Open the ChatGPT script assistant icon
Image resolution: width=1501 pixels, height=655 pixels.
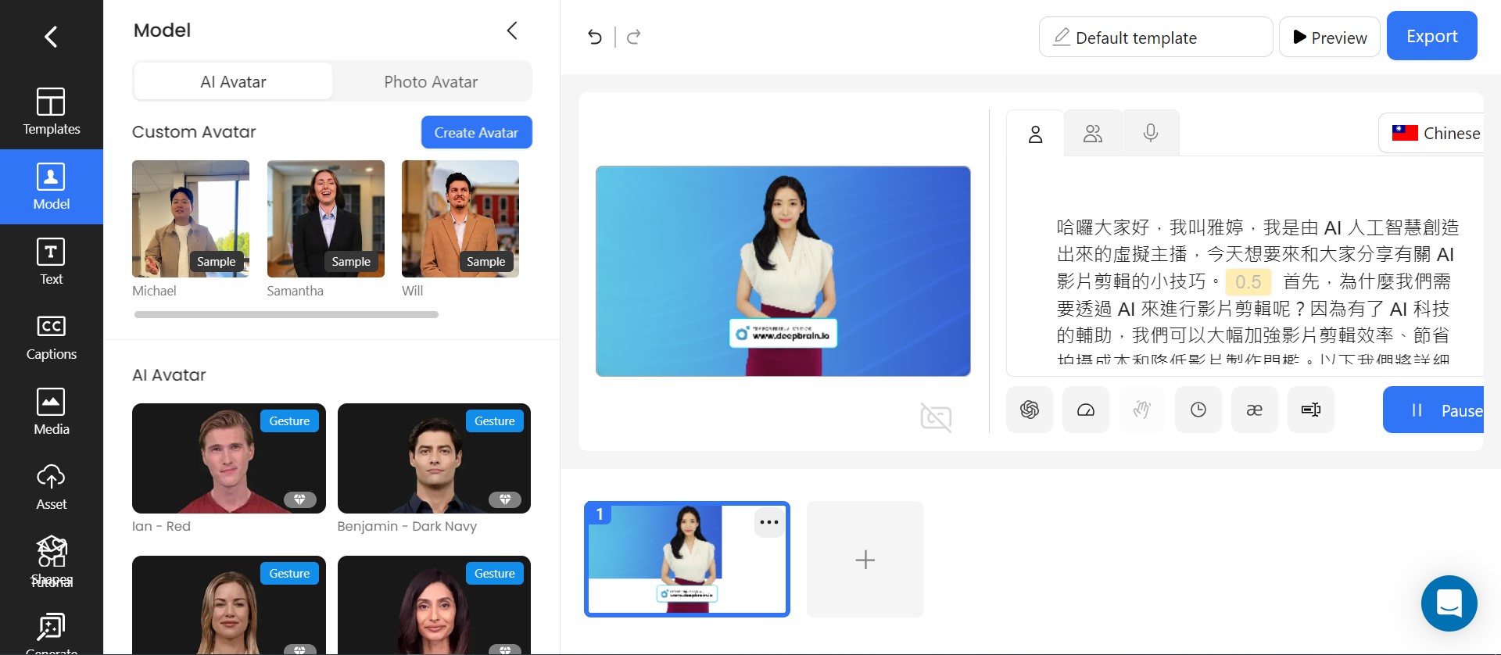coord(1030,410)
